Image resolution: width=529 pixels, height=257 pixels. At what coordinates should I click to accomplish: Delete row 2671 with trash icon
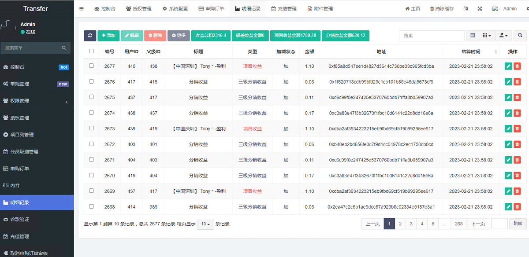pyautogui.click(x=517, y=160)
